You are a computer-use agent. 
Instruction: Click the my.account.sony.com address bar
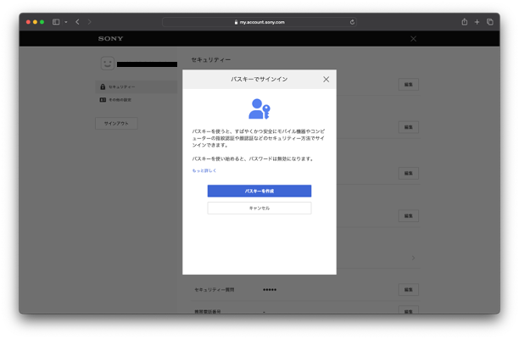pos(259,22)
